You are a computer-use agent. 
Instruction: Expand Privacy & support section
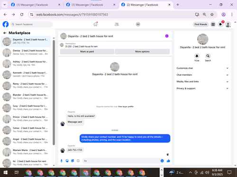point(202,88)
